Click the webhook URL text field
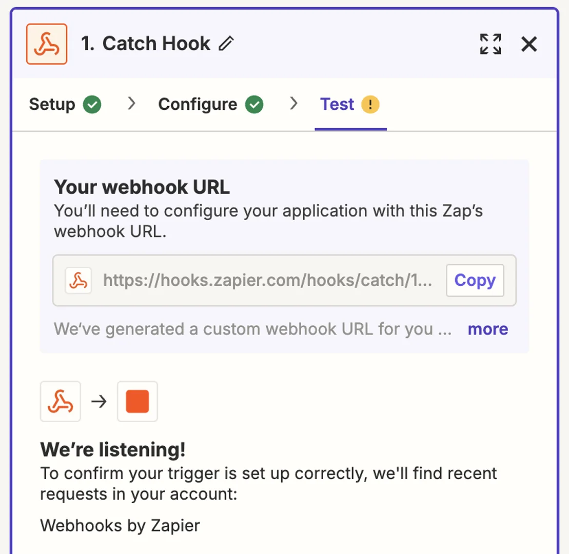Viewport: 569px width, 554px height. tap(267, 280)
